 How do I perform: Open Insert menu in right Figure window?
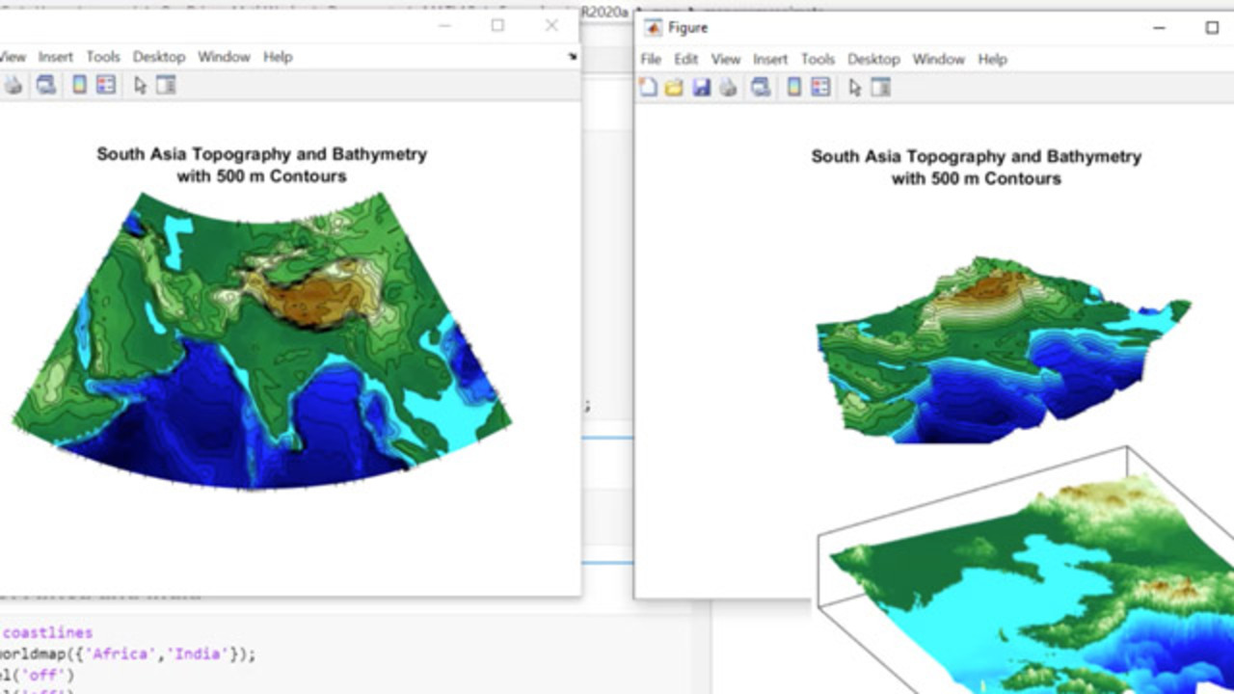coord(770,60)
